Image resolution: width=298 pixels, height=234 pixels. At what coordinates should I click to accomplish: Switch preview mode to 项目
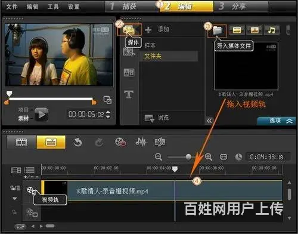(x=23, y=110)
